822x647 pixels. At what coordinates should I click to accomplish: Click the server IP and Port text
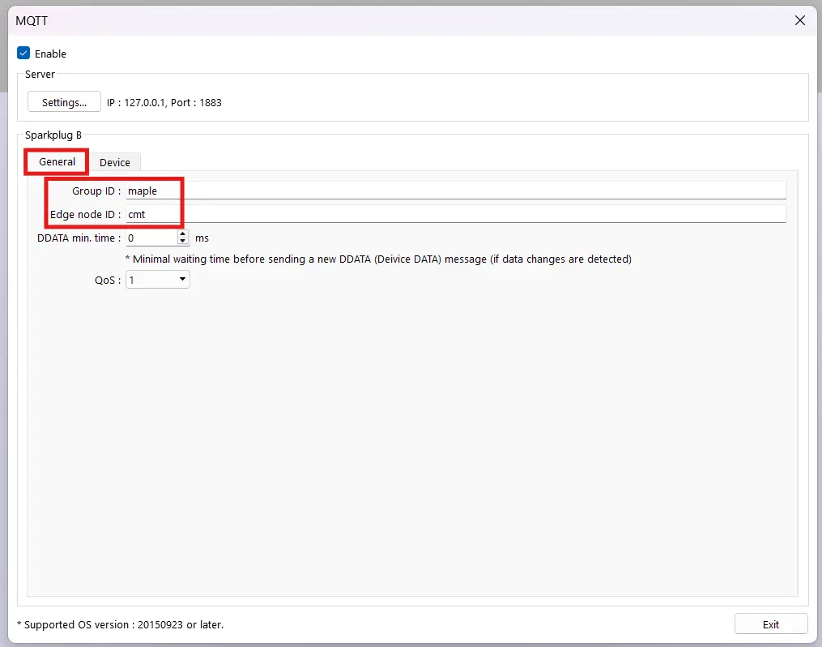[164, 103]
